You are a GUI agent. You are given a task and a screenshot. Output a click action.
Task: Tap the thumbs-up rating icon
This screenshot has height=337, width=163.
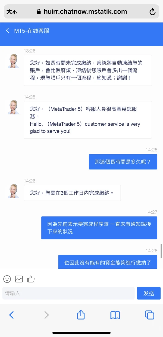pyautogui.click(x=31, y=279)
